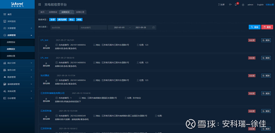Click the 实时监控 monitor icon in sidebar
This screenshot has width=275, height=133.
[x=5, y=21]
